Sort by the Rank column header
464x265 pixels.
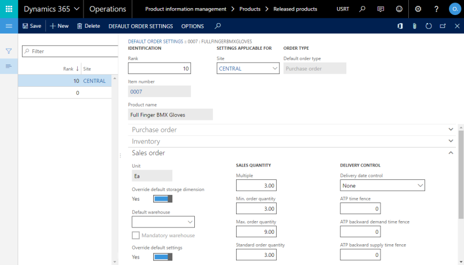coord(68,69)
